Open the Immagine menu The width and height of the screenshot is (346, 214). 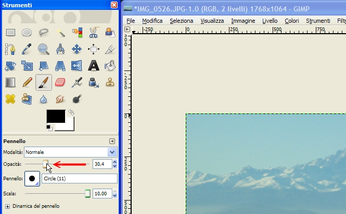point(243,21)
